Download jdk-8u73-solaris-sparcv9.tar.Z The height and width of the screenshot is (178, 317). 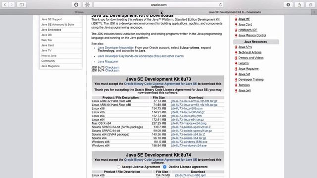click(x=191, y=127)
